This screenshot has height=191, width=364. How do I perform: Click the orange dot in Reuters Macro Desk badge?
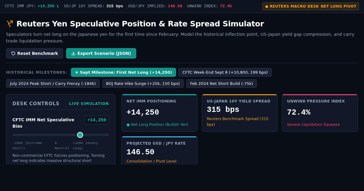267,6
